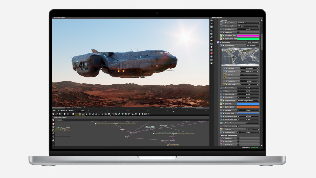This screenshot has height=178, width=316.
Task: Click the highlighted yellow-framed icon in Nodegraph sidebar
Action: coord(53,131)
